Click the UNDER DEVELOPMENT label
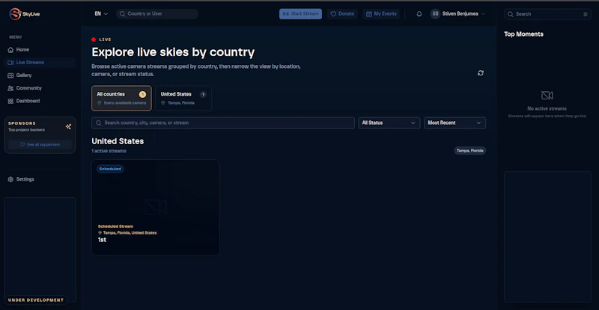Screen dimensions: 599x310 click(x=36, y=300)
